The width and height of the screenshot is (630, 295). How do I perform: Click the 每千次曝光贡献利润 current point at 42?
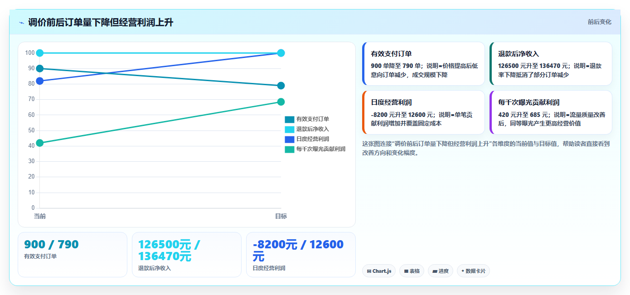tap(40, 143)
